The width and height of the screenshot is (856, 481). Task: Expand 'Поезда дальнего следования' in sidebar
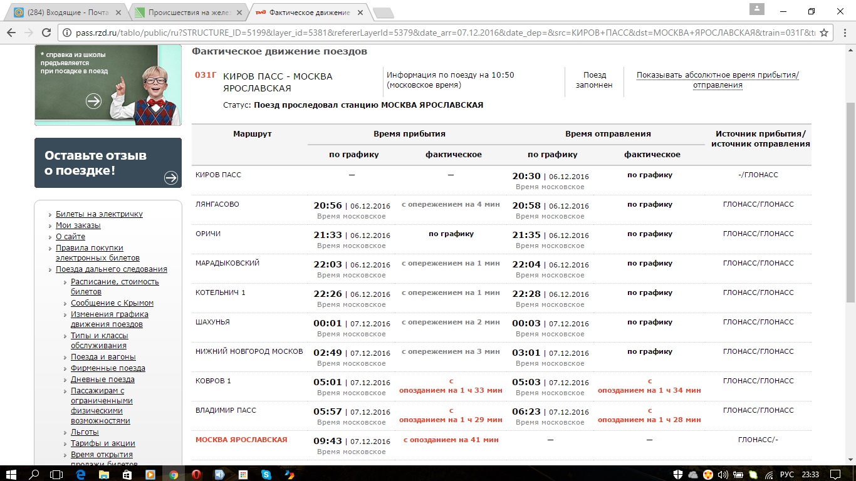[x=111, y=269]
